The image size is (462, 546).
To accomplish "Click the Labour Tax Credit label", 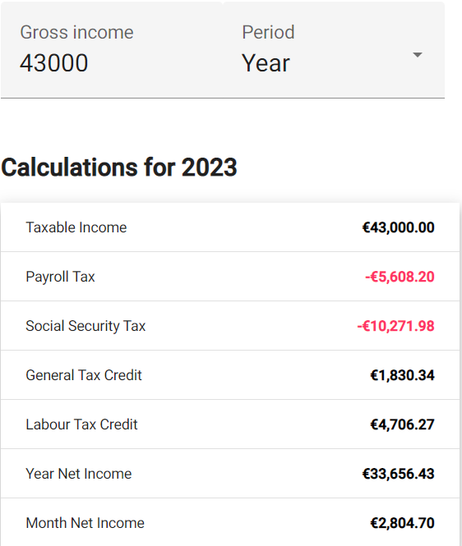I will pyautogui.click(x=81, y=424).
